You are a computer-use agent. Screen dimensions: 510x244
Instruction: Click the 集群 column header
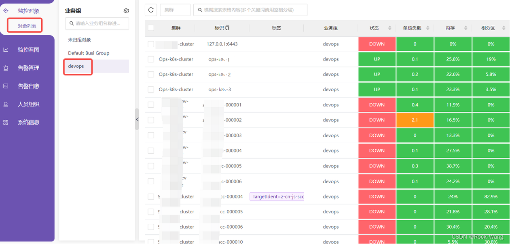[176, 28]
